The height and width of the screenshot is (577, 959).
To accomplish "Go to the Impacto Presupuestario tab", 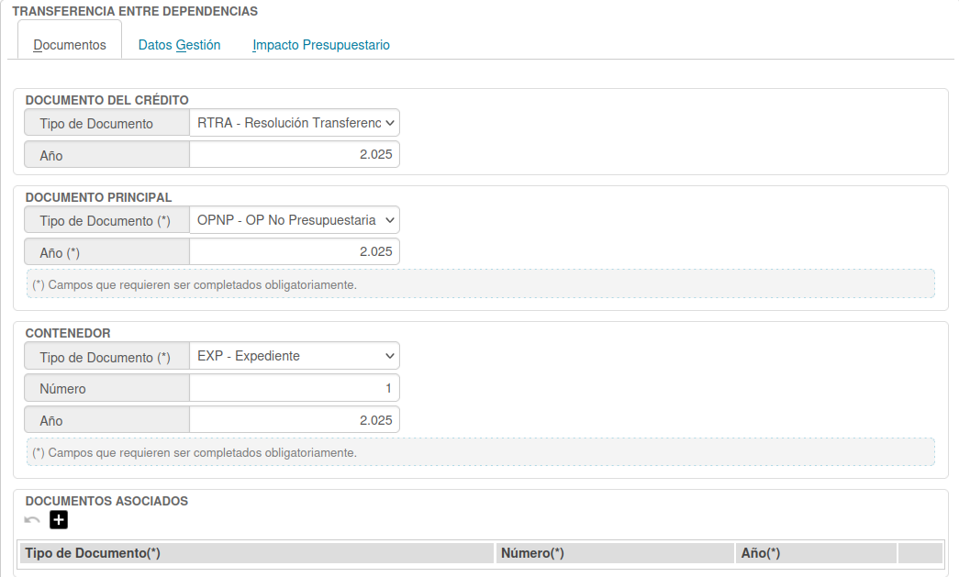I will click(x=321, y=44).
